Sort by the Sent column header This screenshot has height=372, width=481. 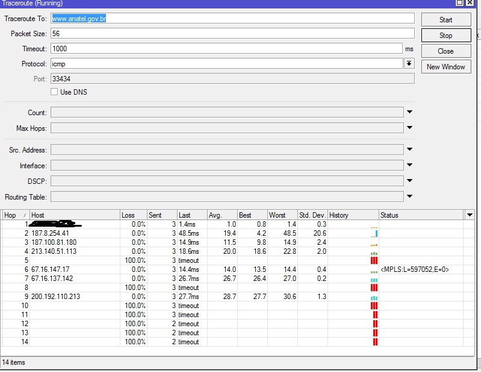163,215
